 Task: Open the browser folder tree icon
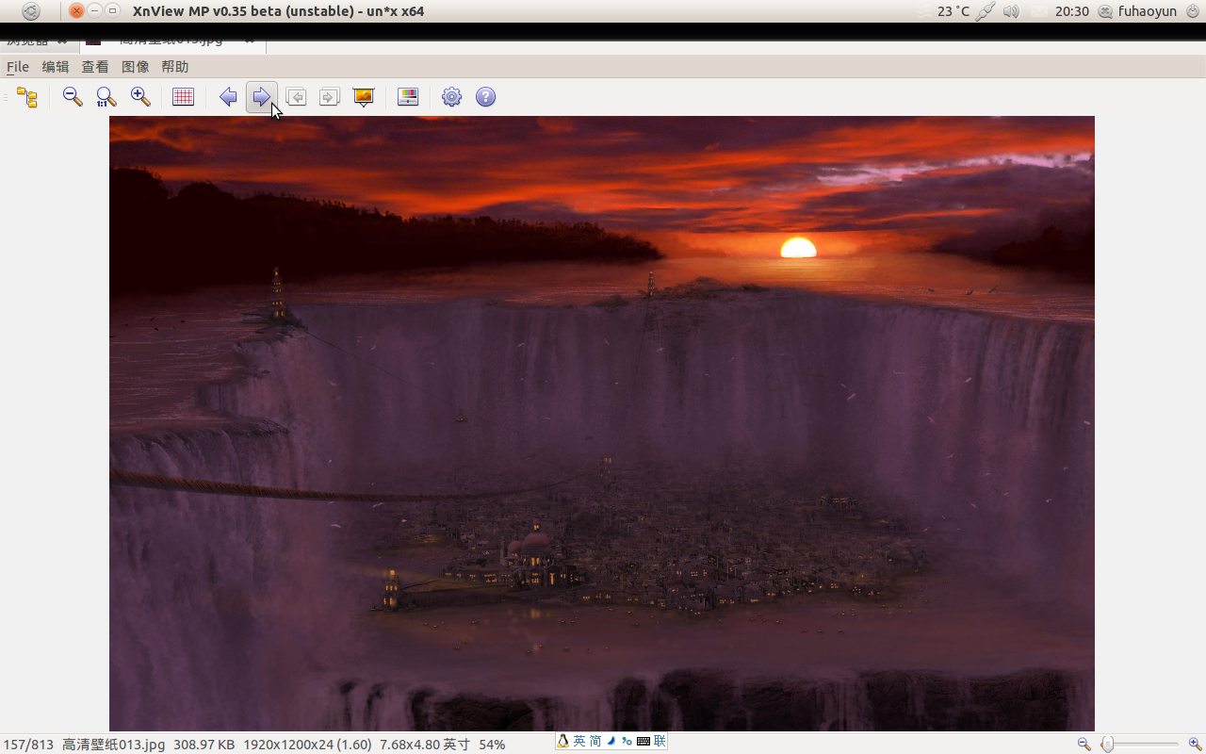click(27, 97)
